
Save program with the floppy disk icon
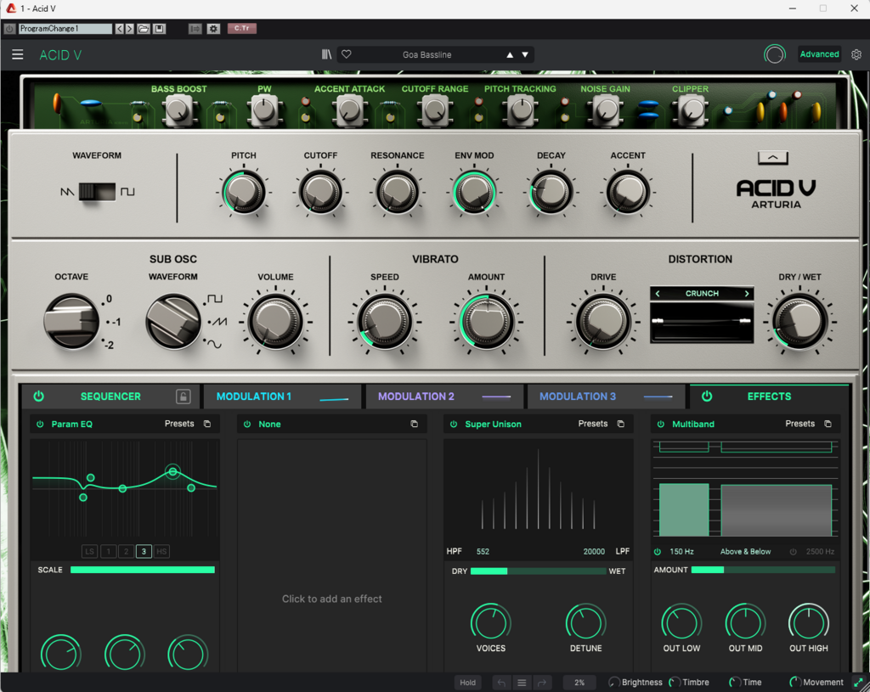pyautogui.click(x=159, y=28)
